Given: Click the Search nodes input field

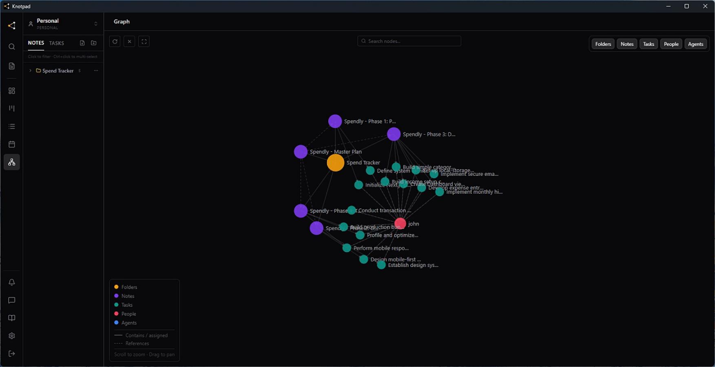Looking at the screenshot, I should [410, 41].
